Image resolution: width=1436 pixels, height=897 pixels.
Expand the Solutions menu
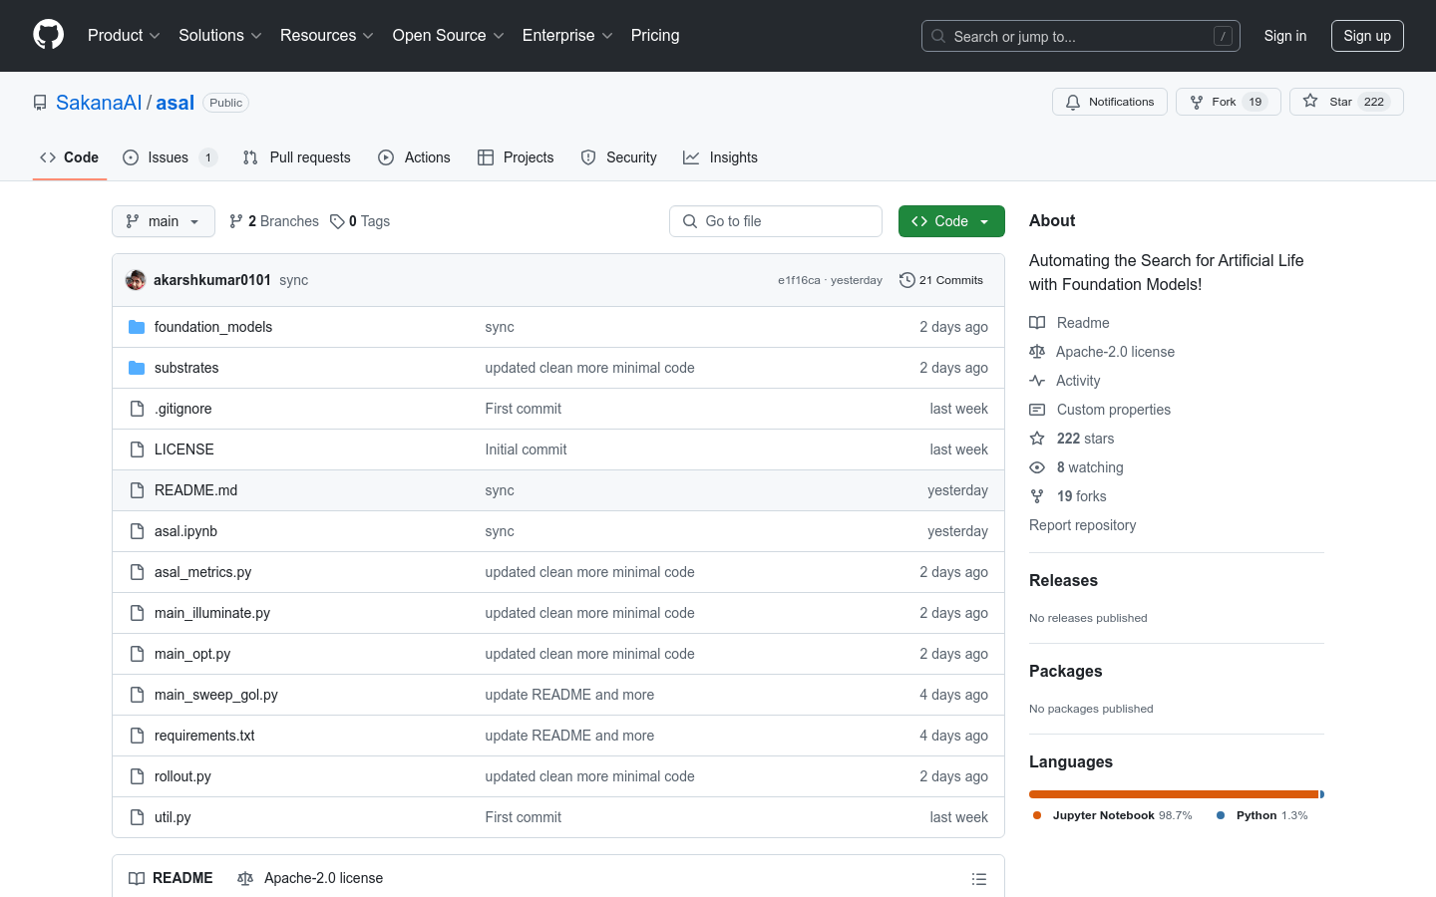220,35
